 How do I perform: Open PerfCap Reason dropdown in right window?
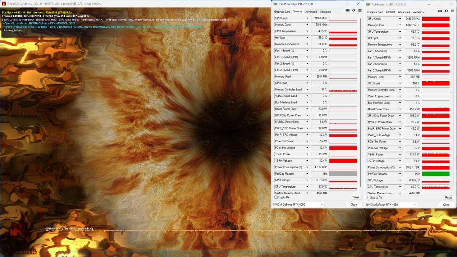(x=400, y=174)
